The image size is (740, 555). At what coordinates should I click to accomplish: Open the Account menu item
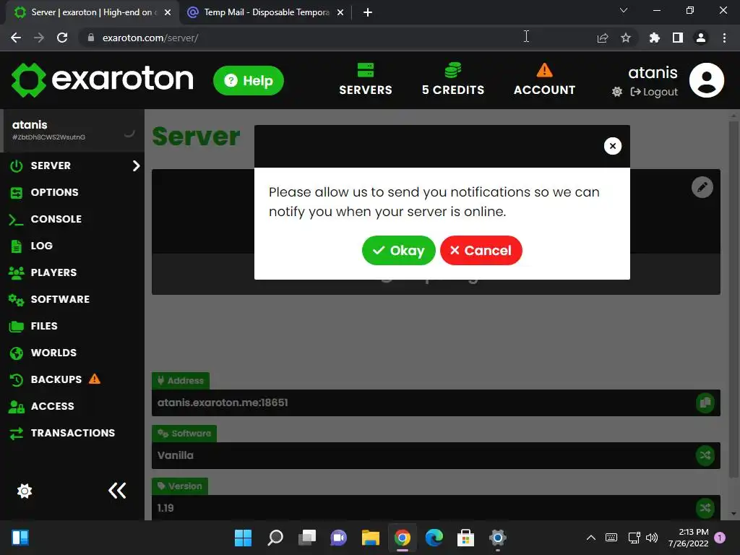click(x=544, y=79)
